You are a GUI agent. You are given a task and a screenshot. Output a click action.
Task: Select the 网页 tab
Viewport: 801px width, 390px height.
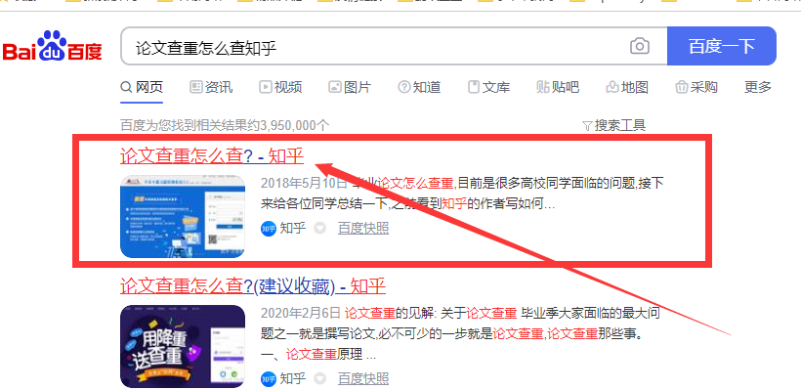click(142, 87)
